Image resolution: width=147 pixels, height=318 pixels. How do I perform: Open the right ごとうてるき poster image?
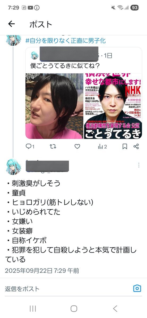click(113, 106)
